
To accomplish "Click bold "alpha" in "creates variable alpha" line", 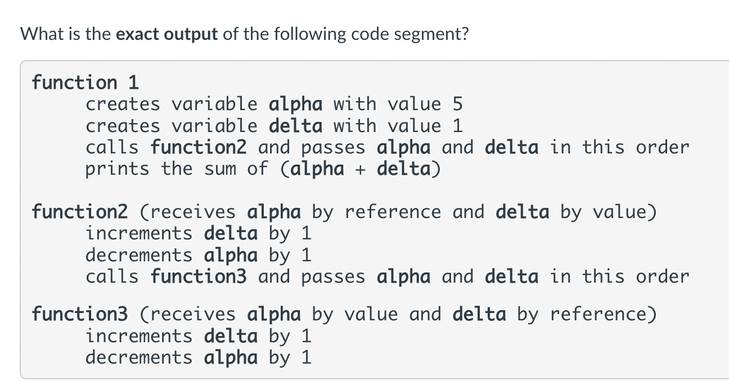I will pyautogui.click(x=296, y=105).
